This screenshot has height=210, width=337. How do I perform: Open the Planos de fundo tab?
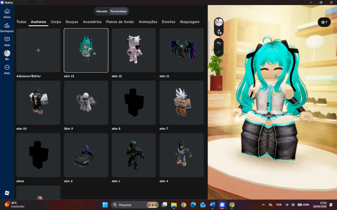pyautogui.click(x=120, y=22)
